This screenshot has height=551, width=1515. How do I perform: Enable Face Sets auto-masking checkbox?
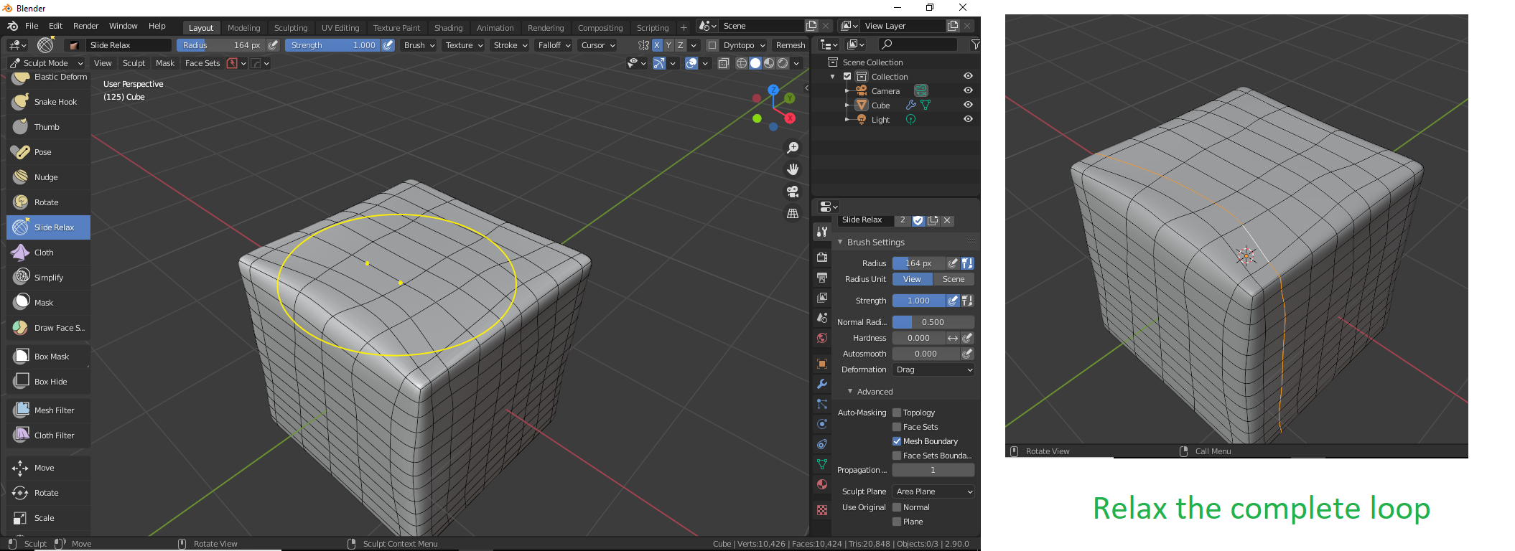(x=897, y=427)
